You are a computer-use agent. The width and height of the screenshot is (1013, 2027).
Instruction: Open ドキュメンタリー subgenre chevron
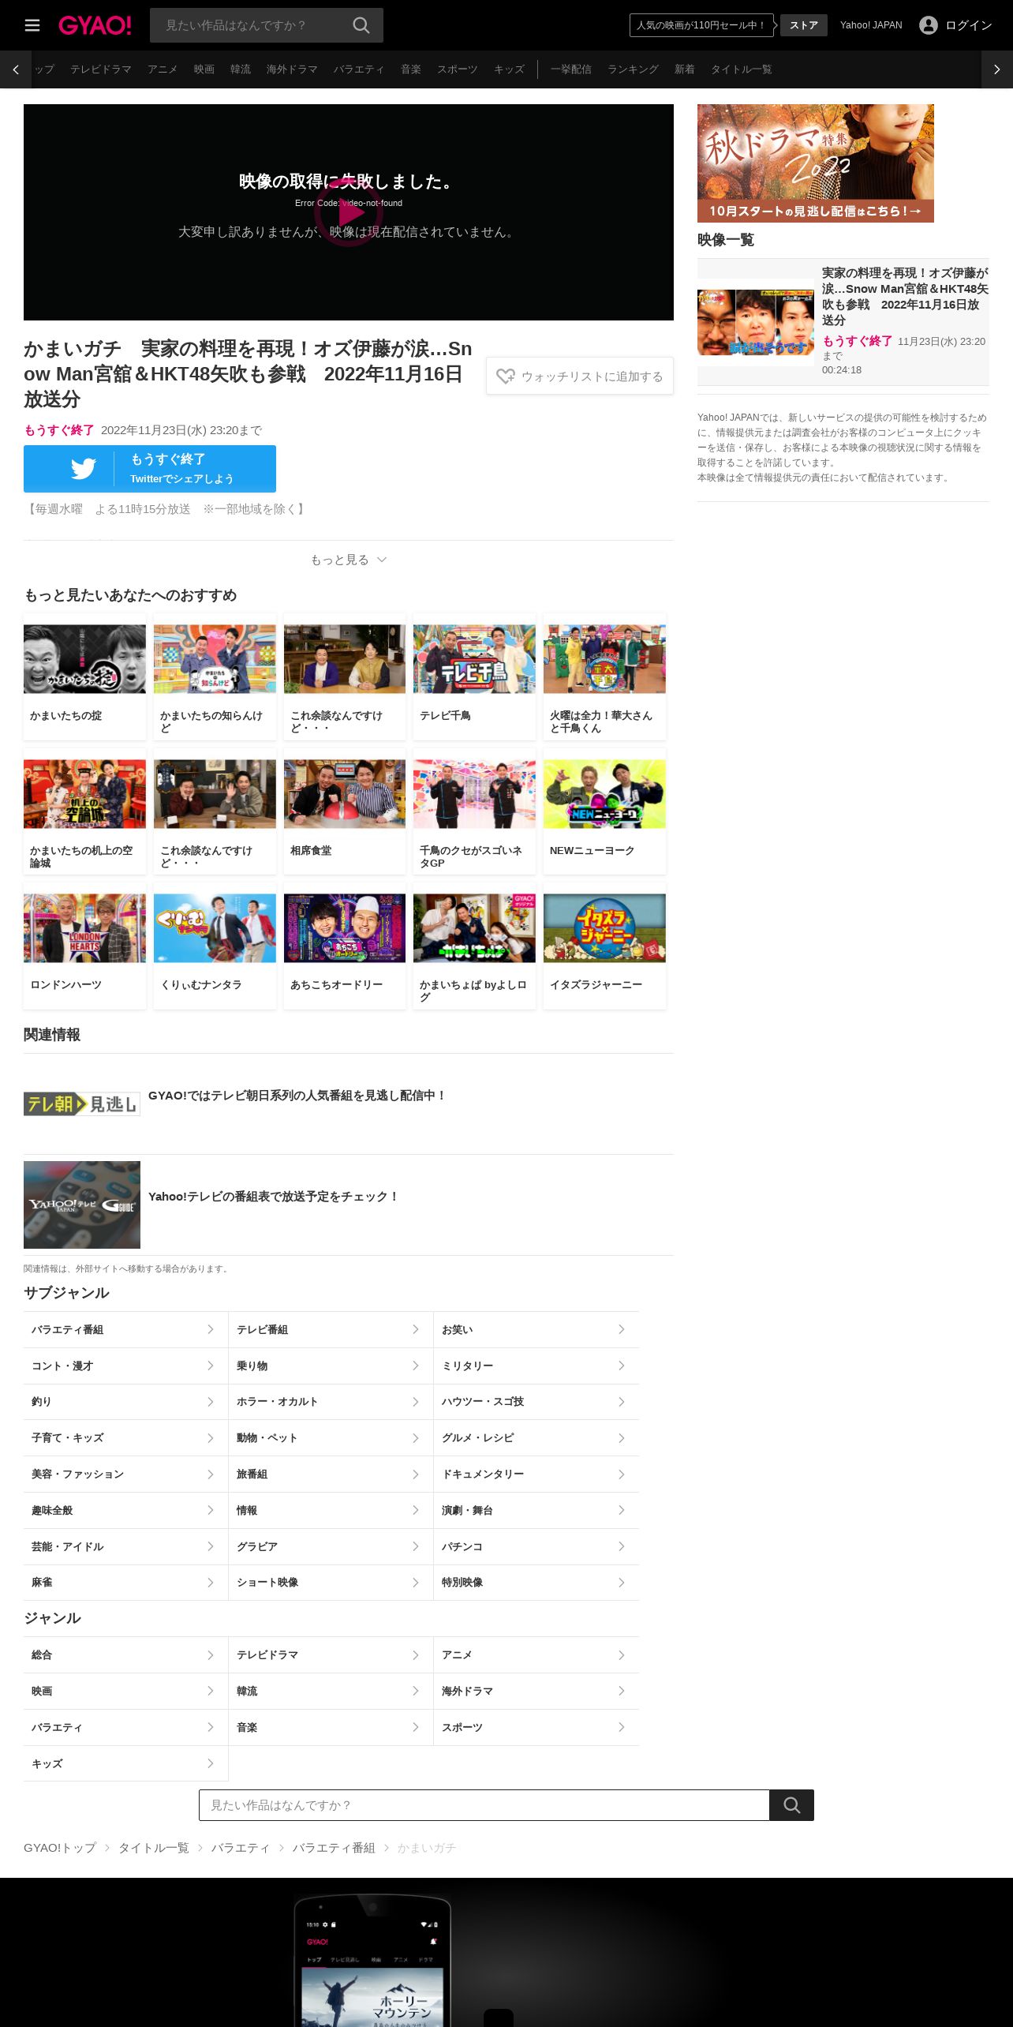coord(622,1474)
